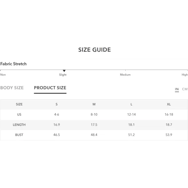The image size is (188, 188).
Task: Click bust value 46.5 cell
Action: [57, 135]
